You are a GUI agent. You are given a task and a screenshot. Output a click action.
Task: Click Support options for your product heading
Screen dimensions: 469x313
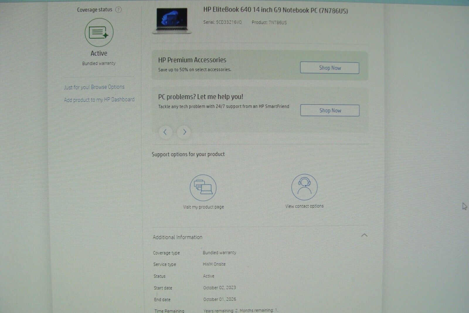coord(188,154)
